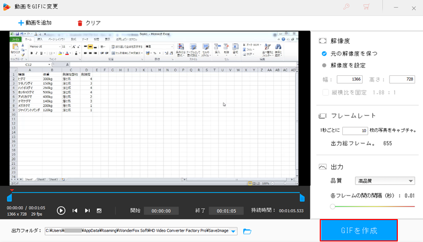This screenshot has width=423, height=242.
Task: Click the aspect ratio text 1.88 : 1
Action: 384,93
